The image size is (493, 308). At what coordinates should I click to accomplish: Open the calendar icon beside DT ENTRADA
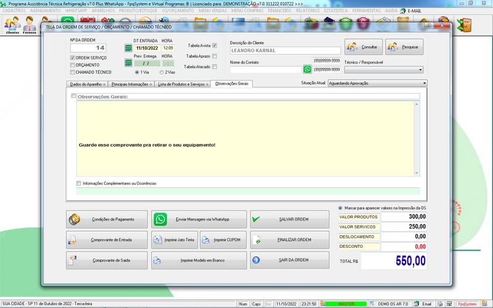pos(128,48)
